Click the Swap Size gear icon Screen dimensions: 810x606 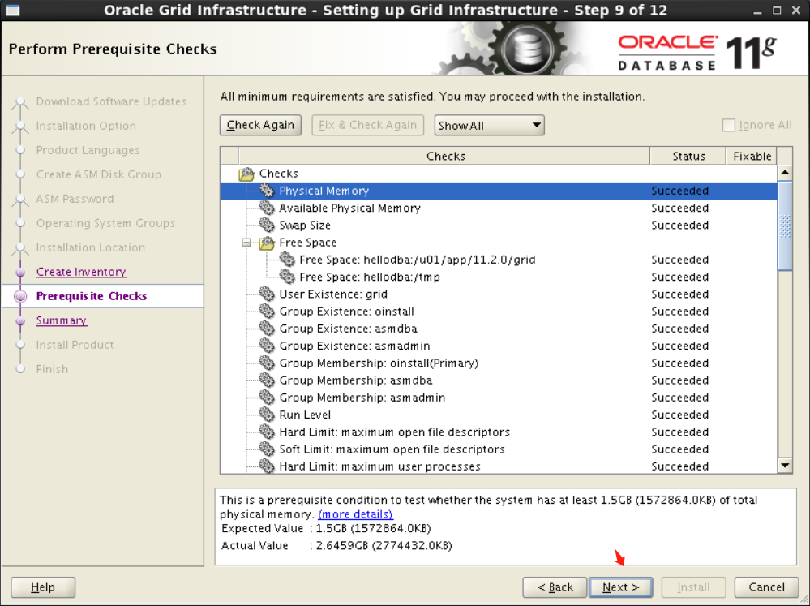tap(267, 225)
